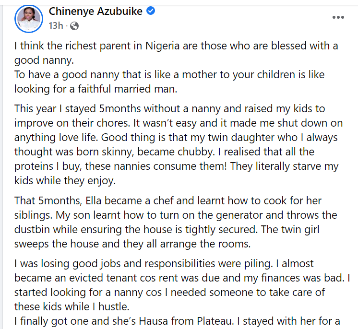
Task: Click the text 'good nanny.' on second line
Action: click(44, 60)
